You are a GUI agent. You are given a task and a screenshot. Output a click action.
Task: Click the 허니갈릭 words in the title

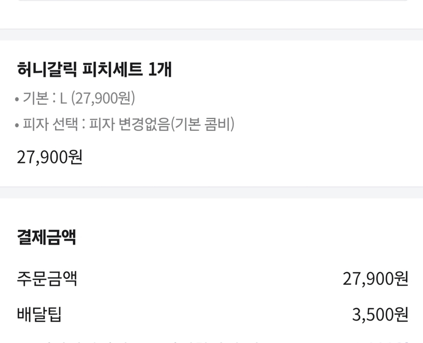point(47,69)
